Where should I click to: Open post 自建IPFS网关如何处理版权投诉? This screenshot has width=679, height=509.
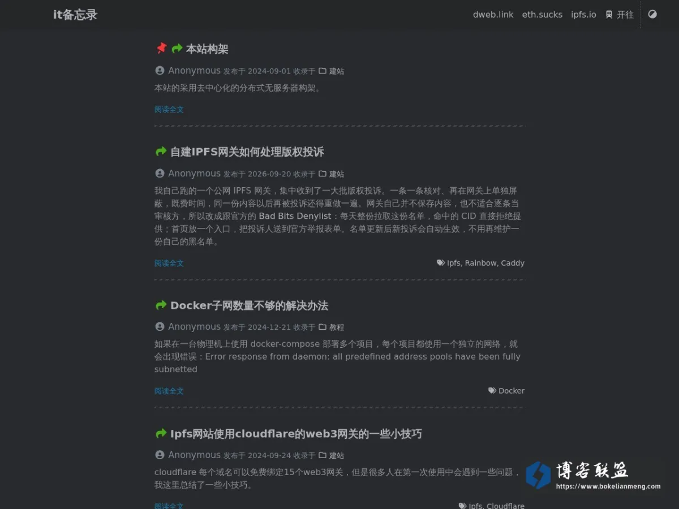click(x=247, y=152)
